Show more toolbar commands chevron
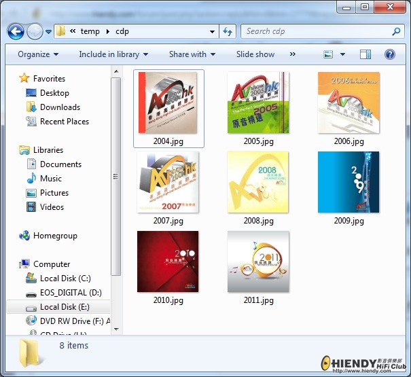 click(x=293, y=54)
